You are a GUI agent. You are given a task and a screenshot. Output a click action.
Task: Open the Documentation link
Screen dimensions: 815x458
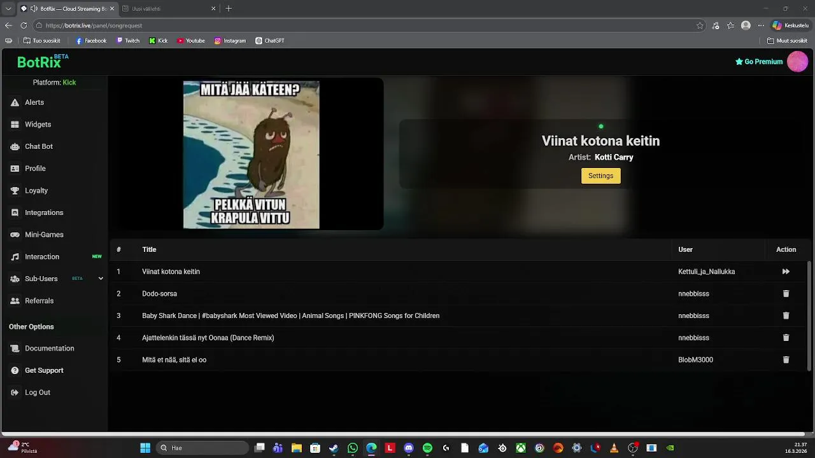point(49,349)
